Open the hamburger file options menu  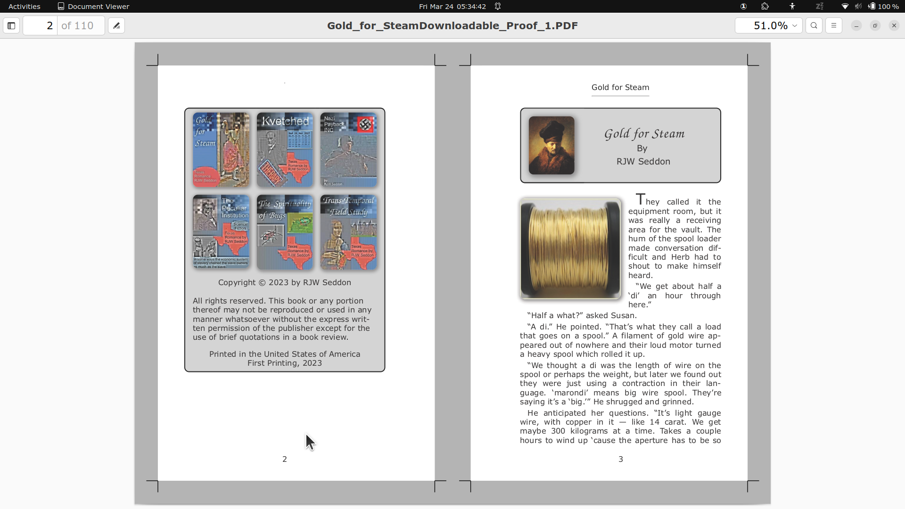click(834, 26)
